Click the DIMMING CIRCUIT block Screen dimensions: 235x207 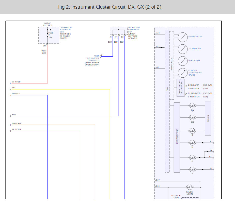coord(177,137)
